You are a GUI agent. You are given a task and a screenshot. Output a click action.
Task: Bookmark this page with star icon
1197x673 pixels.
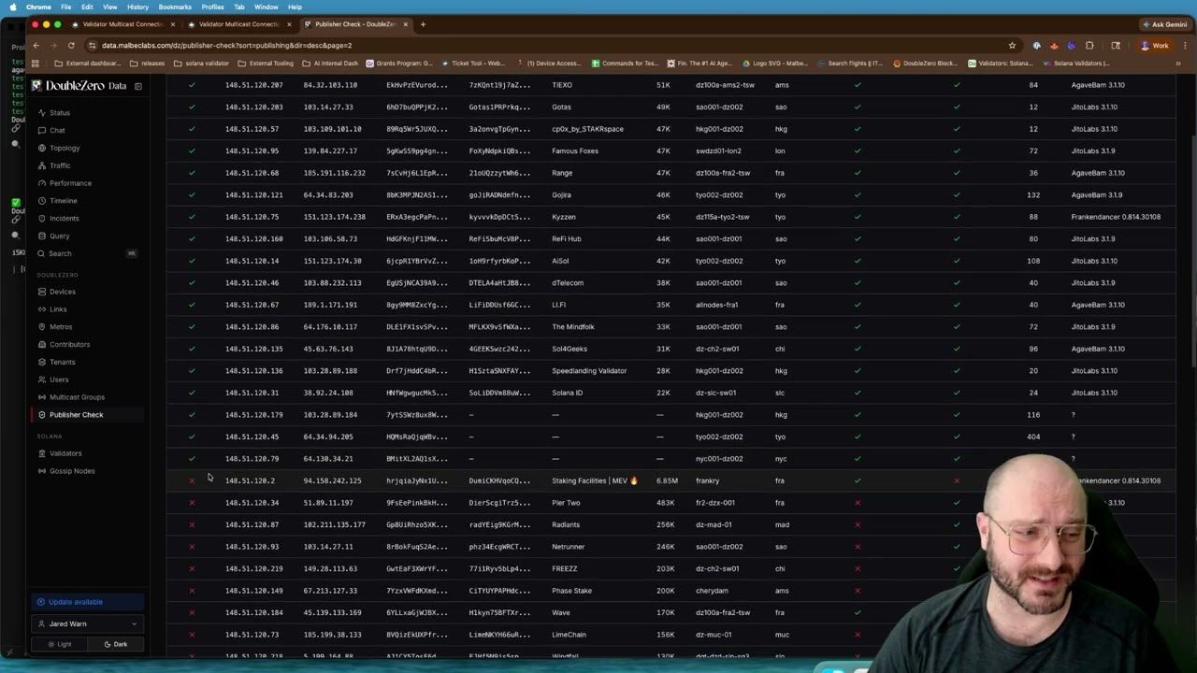pos(1012,45)
